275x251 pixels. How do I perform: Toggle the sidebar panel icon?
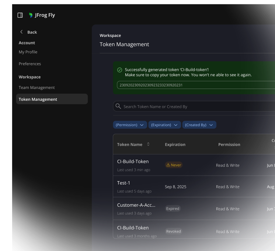point(20,15)
